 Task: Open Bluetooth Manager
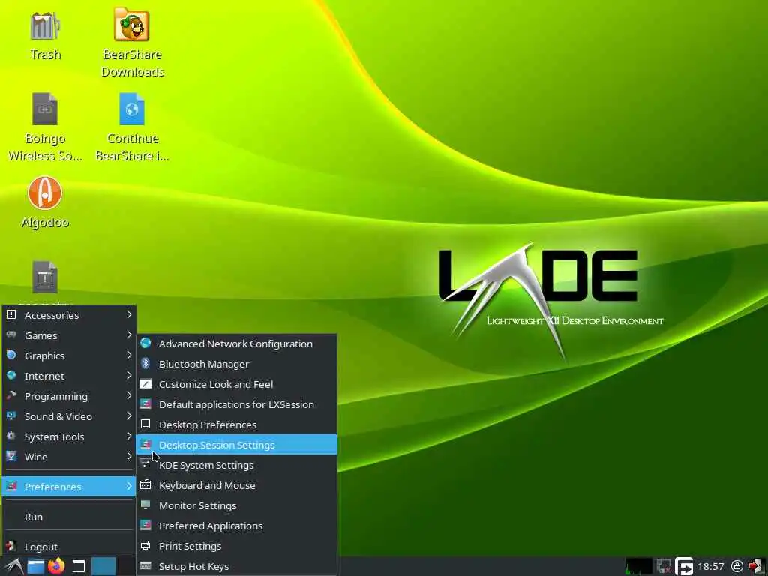pyautogui.click(x=236, y=364)
